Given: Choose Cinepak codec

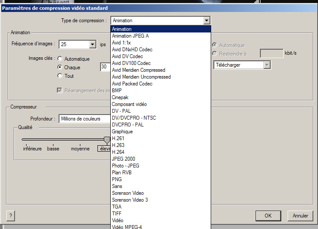Looking at the screenshot, I should point(161,97).
